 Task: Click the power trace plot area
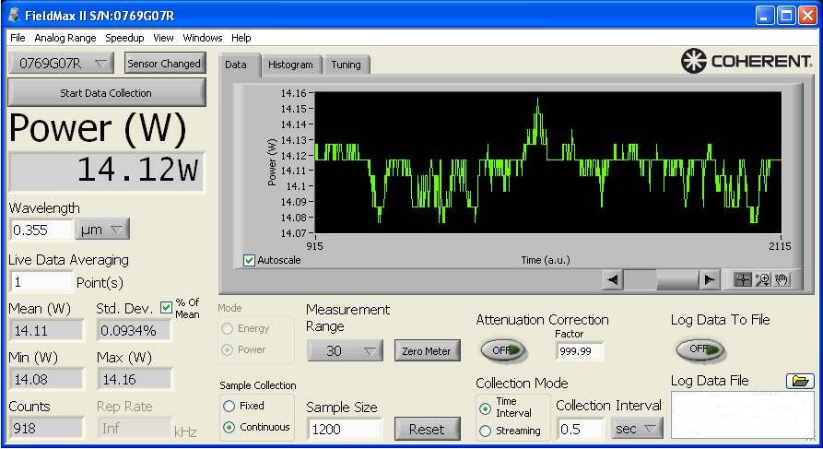pyautogui.click(x=548, y=163)
